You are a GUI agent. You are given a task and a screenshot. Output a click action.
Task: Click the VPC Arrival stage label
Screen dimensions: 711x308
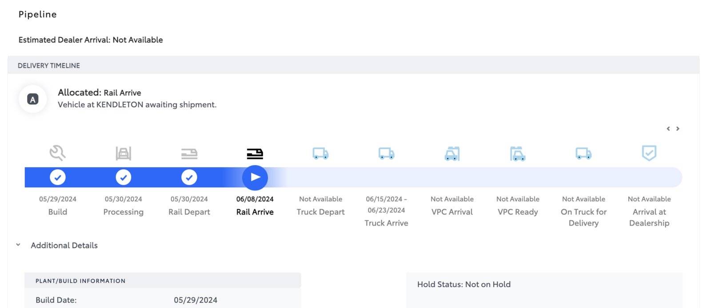pyautogui.click(x=452, y=212)
